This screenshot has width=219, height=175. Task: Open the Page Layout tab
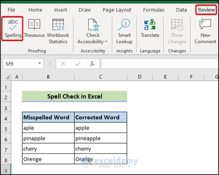click(117, 10)
